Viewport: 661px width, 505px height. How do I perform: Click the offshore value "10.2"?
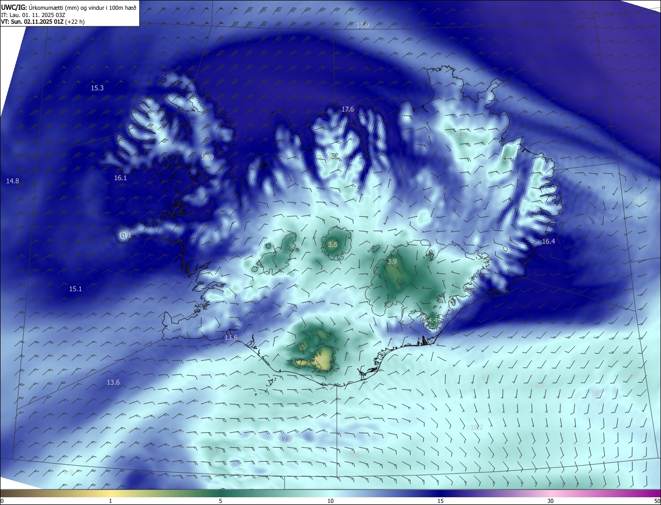(477, 427)
